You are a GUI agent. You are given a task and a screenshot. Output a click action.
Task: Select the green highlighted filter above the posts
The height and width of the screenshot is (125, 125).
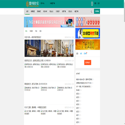click(26, 31)
